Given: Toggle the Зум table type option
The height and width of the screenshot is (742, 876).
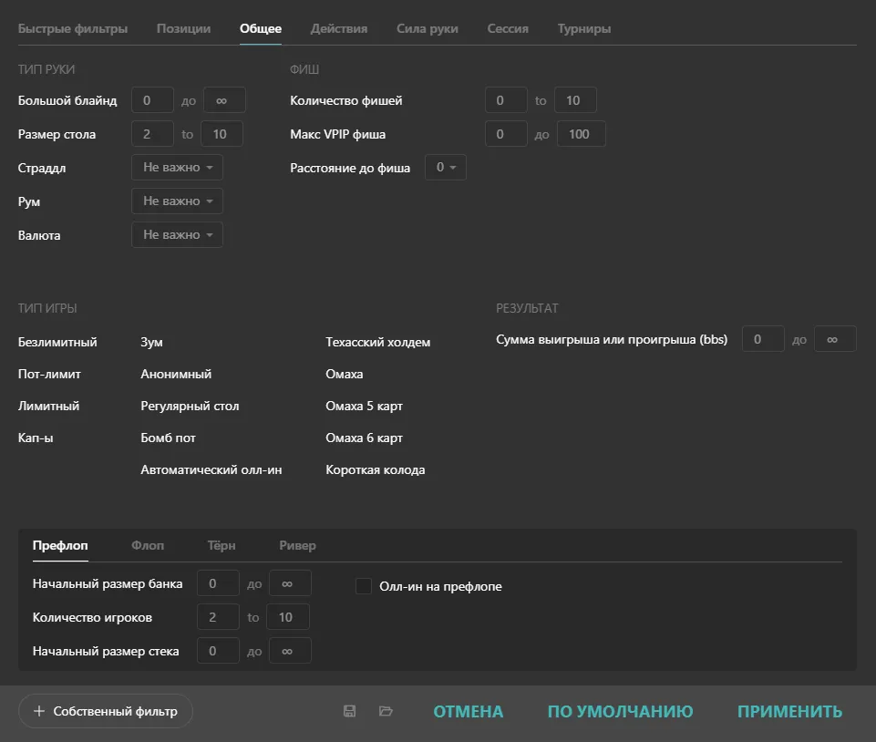Looking at the screenshot, I should point(151,342).
